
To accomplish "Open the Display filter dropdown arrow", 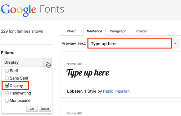I will coord(47,63).
